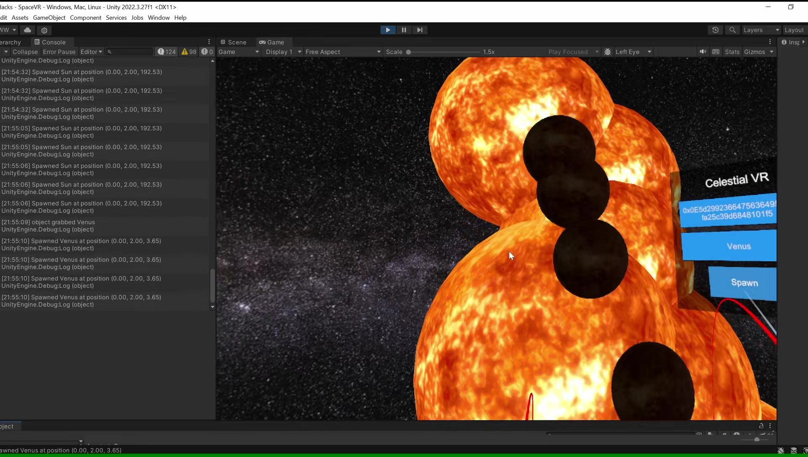Image resolution: width=808 pixels, height=457 pixels.
Task: Select the Game tab
Action: tap(271, 42)
